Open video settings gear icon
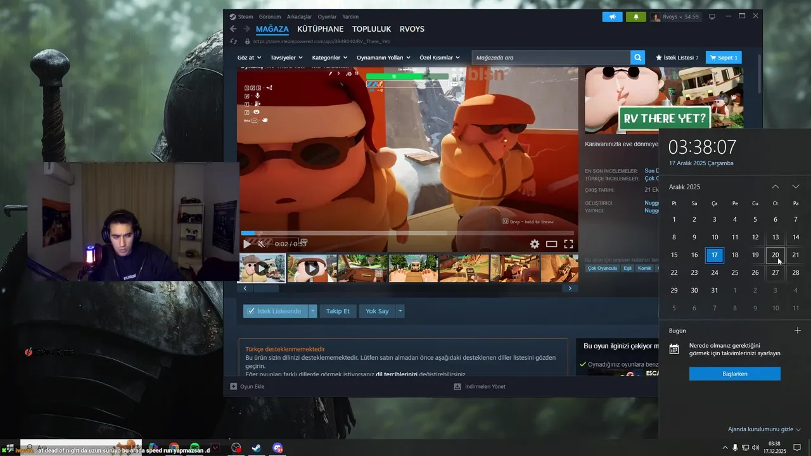 pyautogui.click(x=535, y=244)
